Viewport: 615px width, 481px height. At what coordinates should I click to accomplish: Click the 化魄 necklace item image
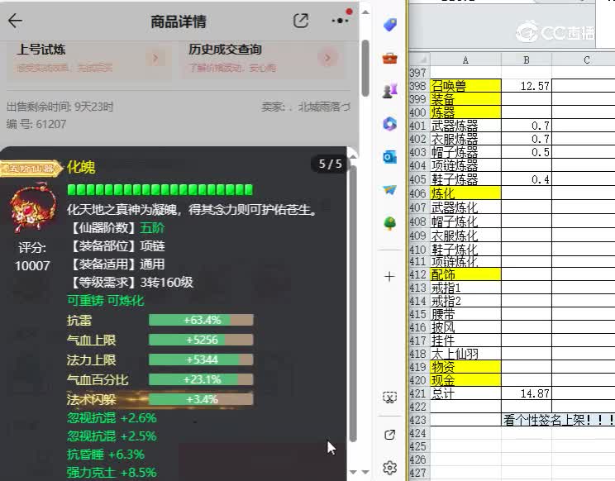32,207
